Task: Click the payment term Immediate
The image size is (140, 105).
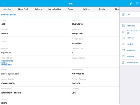Action: pyautogui.click(x=77, y=43)
